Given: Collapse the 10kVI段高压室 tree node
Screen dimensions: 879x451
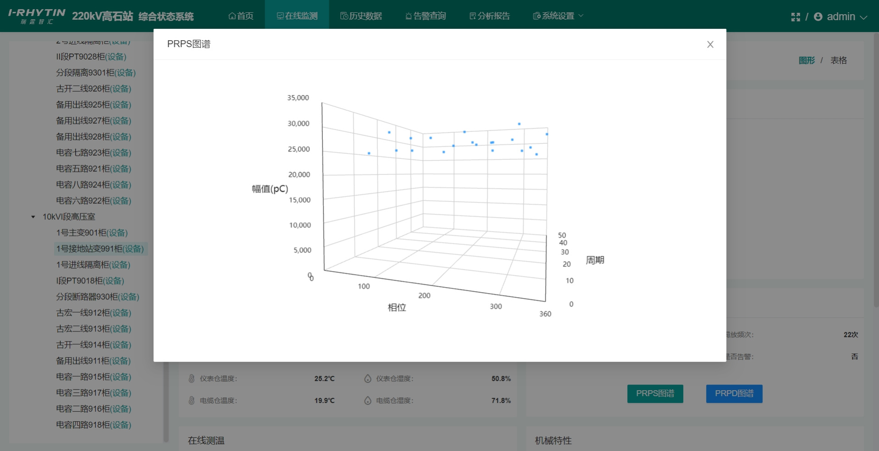Looking at the screenshot, I should click(33, 217).
